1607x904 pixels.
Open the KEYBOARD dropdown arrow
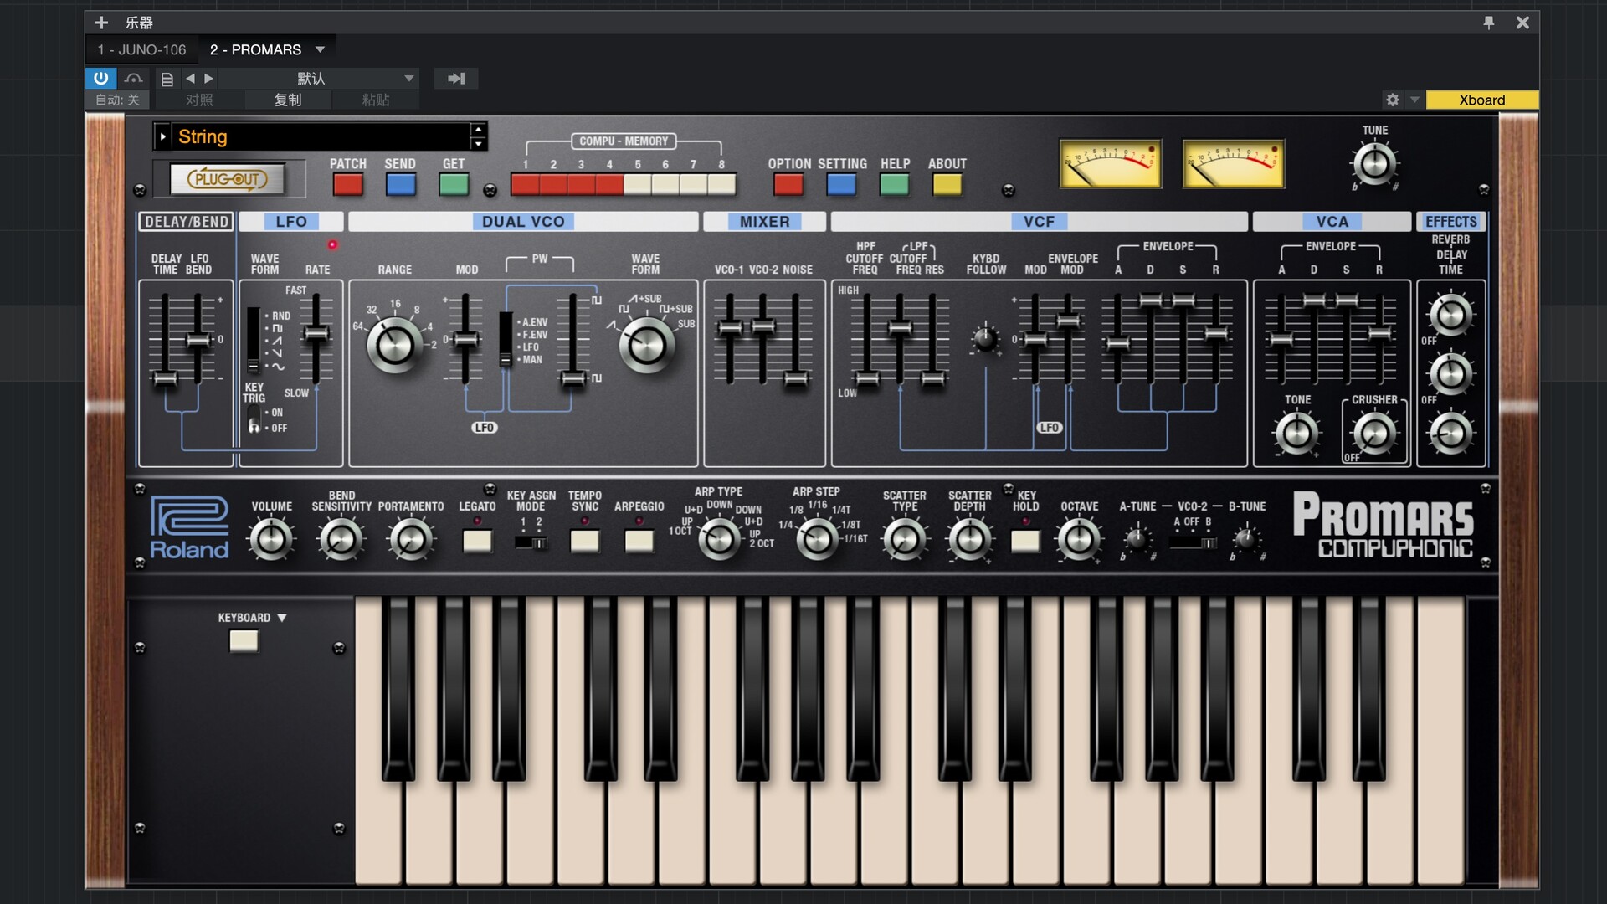[x=282, y=618]
